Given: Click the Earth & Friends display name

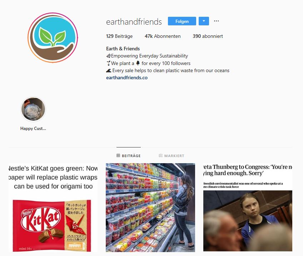Looking at the screenshot, I should point(123,49).
